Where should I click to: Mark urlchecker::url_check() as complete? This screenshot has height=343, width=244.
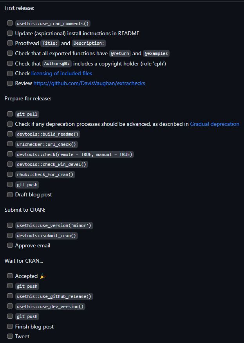(10, 144)
